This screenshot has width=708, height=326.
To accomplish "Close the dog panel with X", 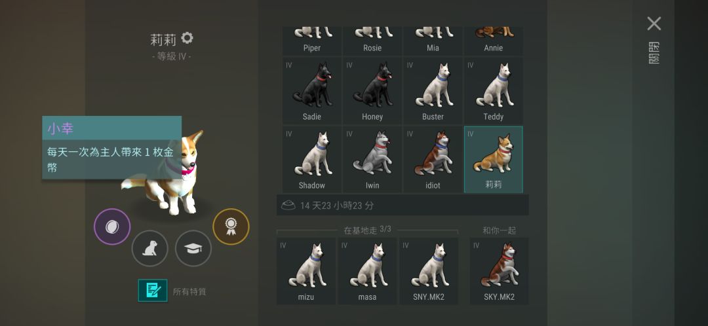I will pyautogui.click(x=654, y=24).
